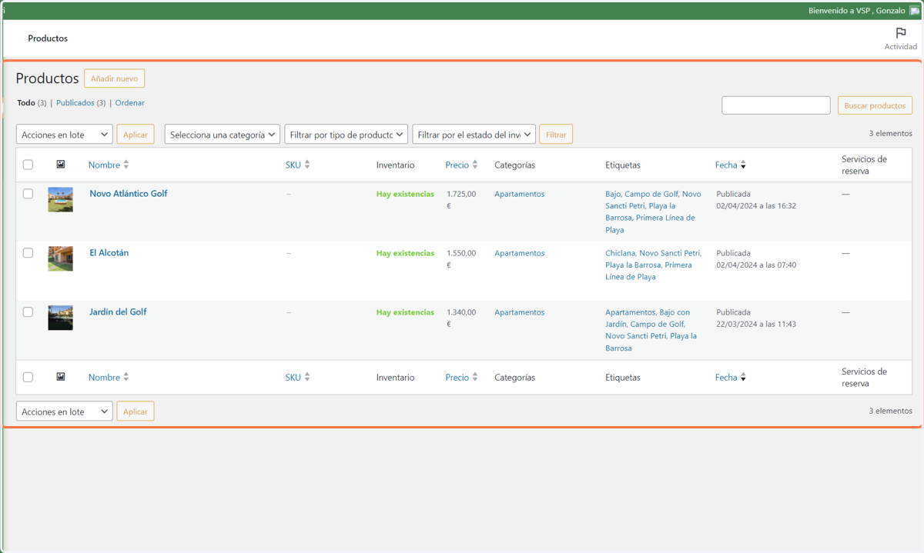Open Jardín del Golf product thumbnail
Screen dimensions: 924x553
(61, 318)
